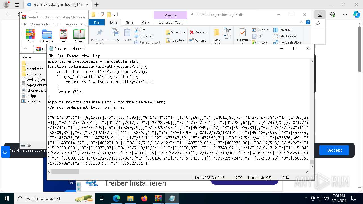Open Notepad File menu

click(51, 56)
